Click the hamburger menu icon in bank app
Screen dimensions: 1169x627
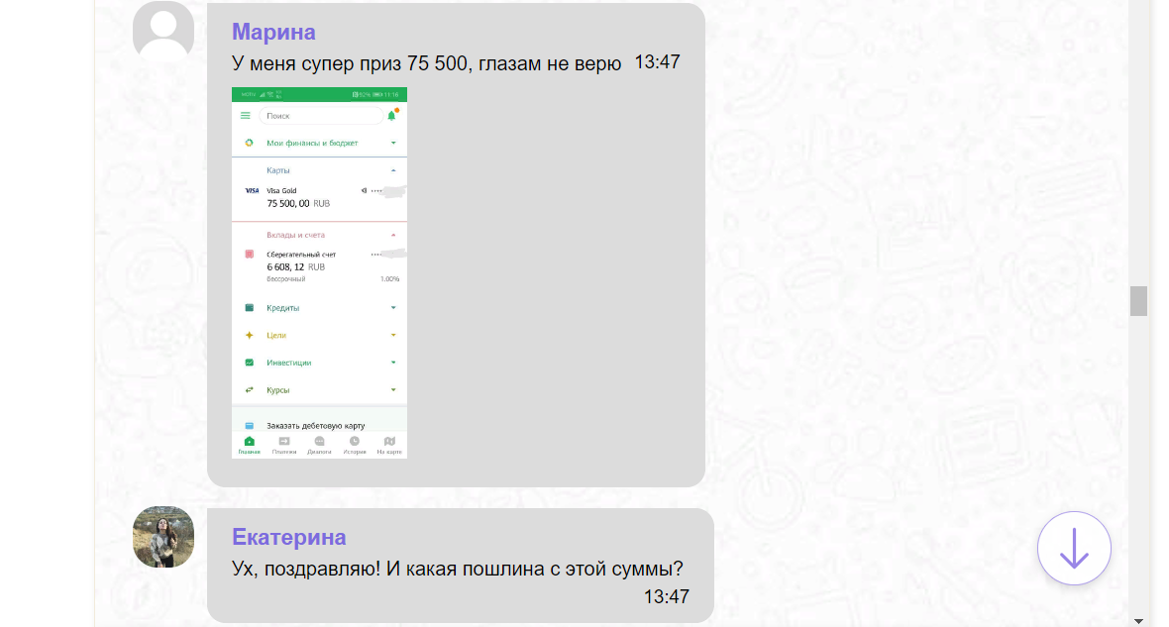tap(246, 116)
